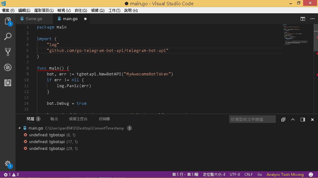Collapse all problems with the collapse icon

click(283, 120)
